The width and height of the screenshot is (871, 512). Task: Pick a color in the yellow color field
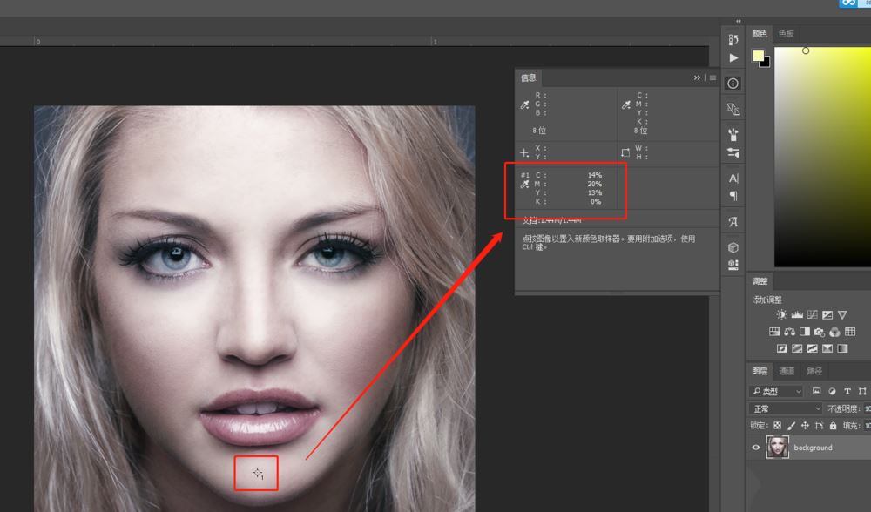[823, 157]
